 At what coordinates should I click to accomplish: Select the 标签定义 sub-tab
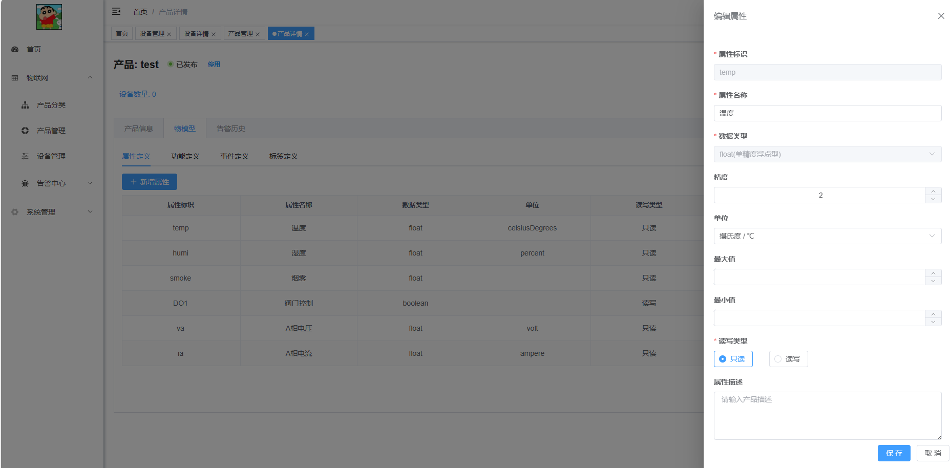(x=284, y=156)
